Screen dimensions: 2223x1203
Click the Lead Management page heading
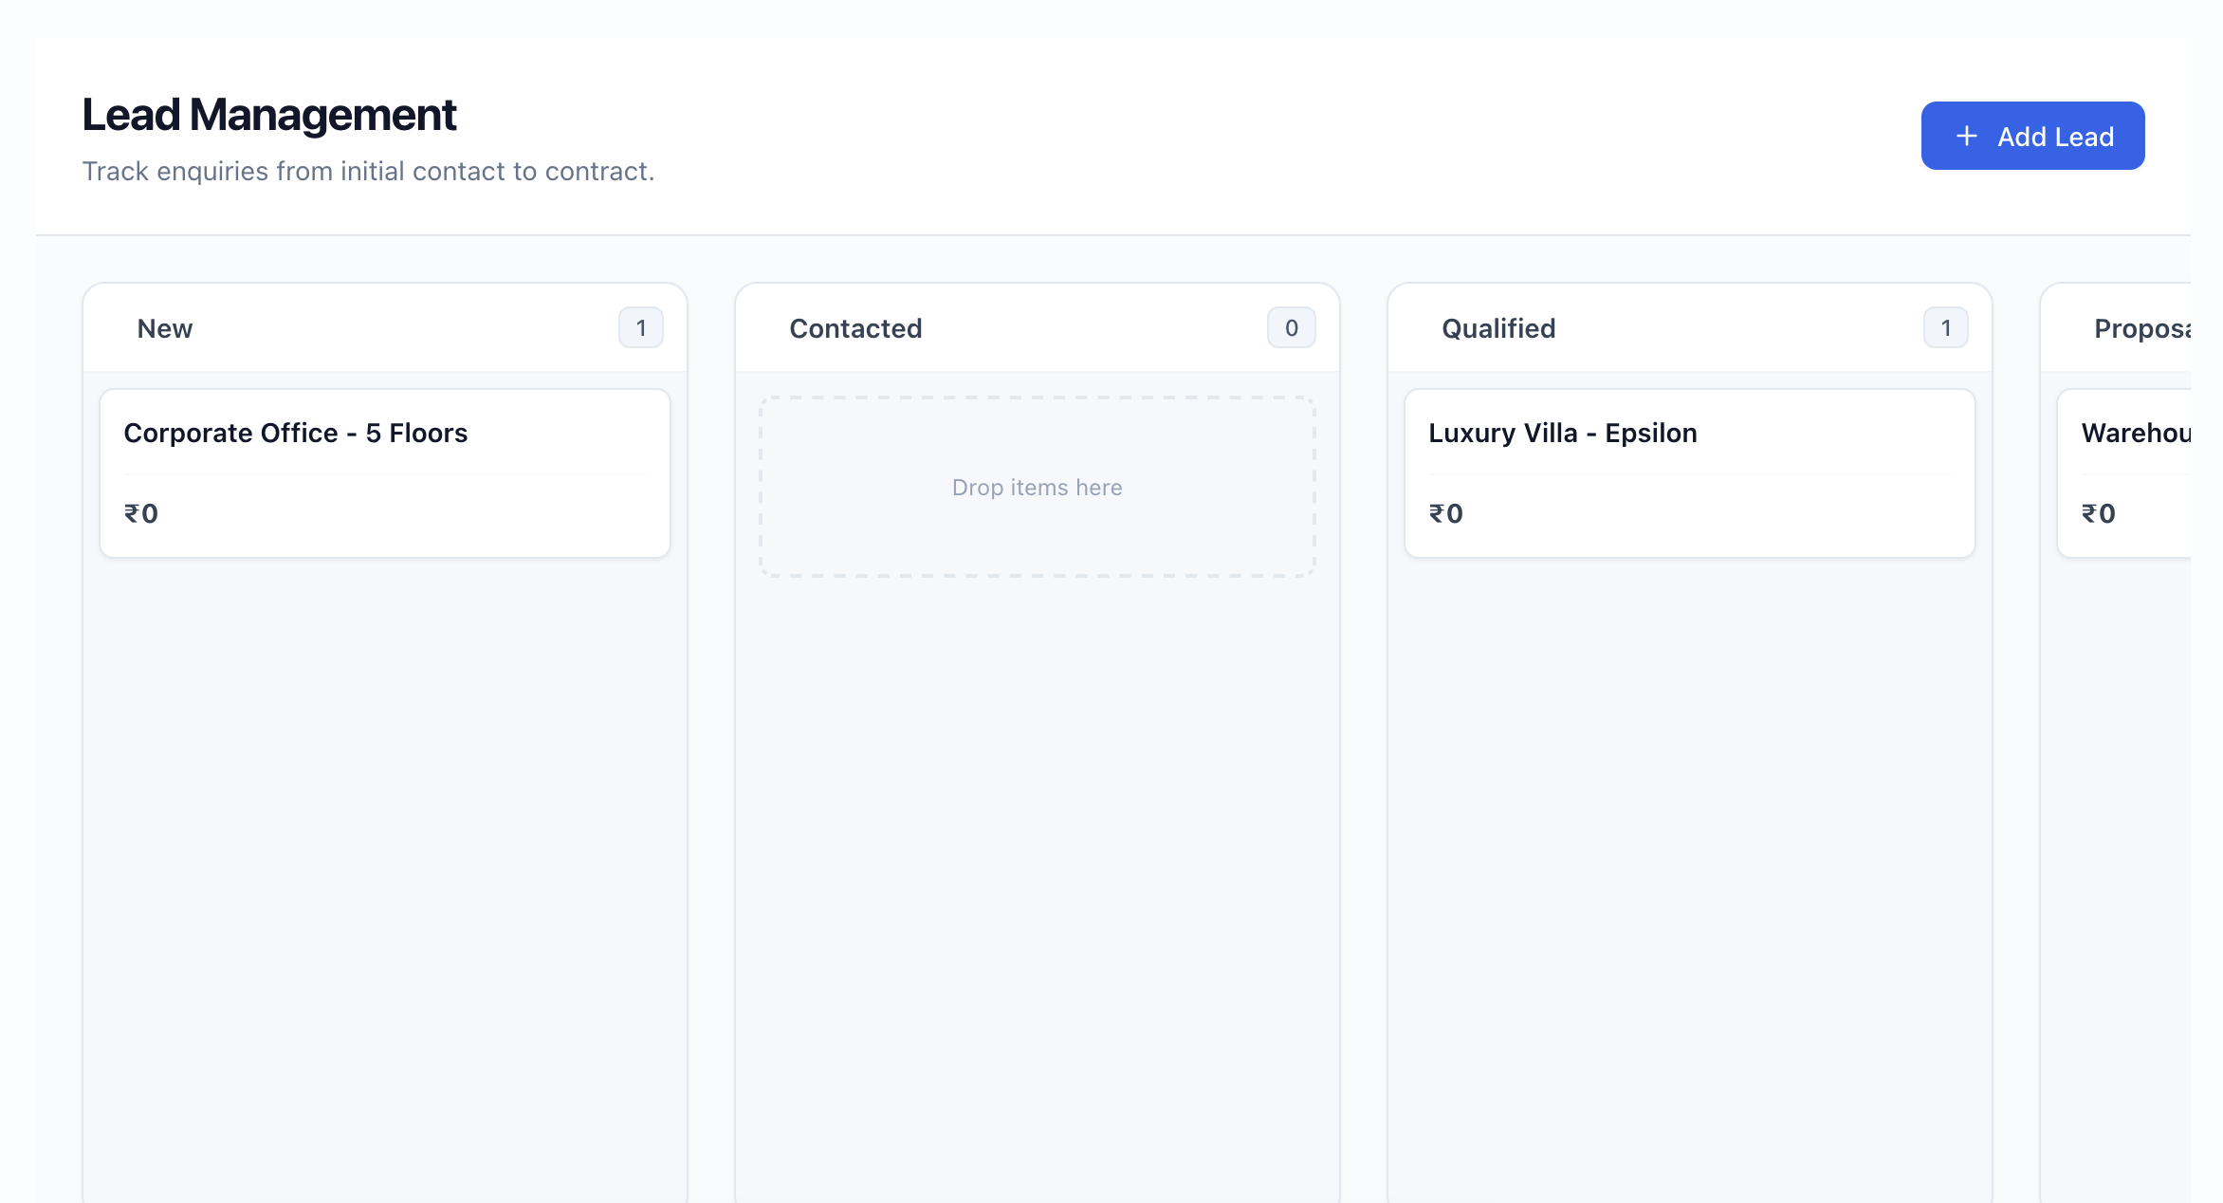(269, 115)
